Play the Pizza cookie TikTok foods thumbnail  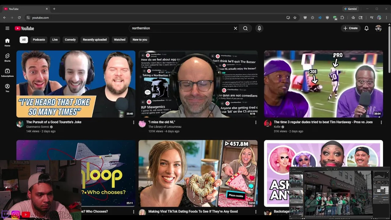coord(198,173)
